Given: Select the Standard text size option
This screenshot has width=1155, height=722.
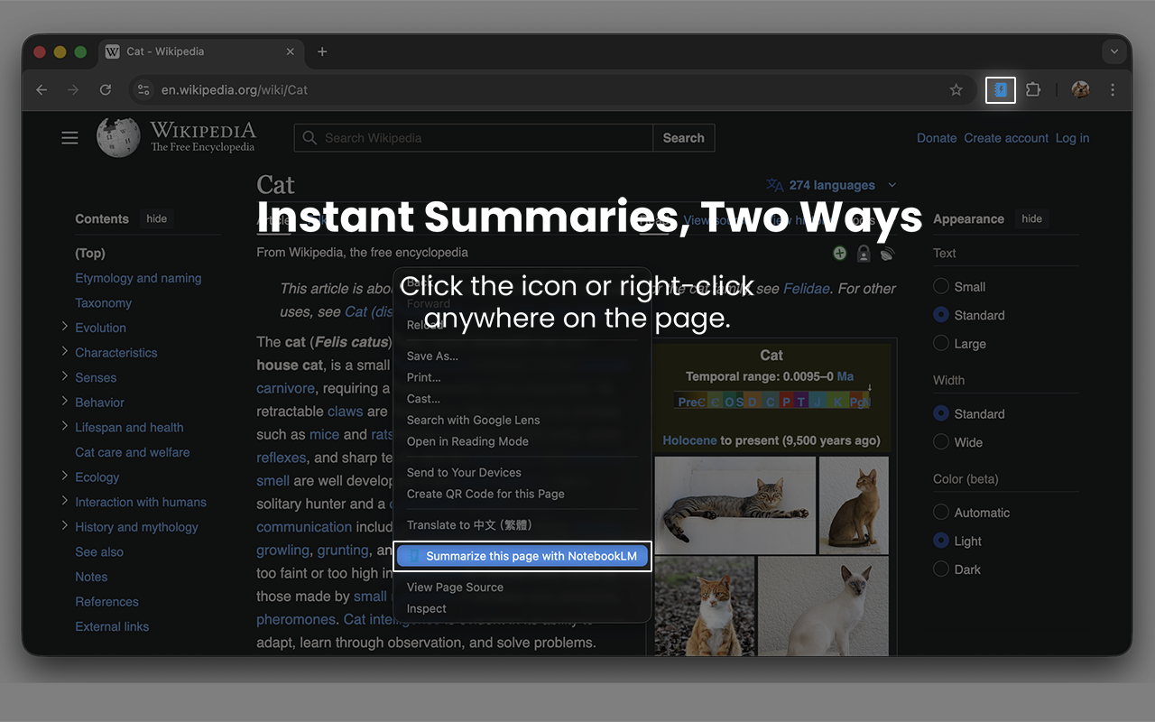Looking at the screenshot, I should tap(941, 315).
